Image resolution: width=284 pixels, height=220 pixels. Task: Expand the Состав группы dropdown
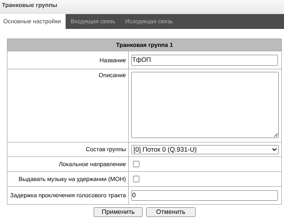(205, 149)
